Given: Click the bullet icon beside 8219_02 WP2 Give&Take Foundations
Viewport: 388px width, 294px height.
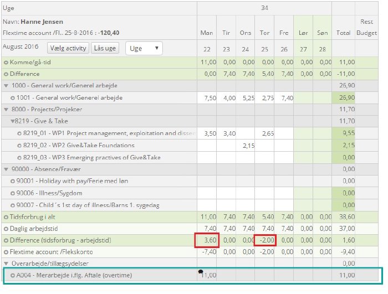Looking at the screenshot, I should click(19, 146).
